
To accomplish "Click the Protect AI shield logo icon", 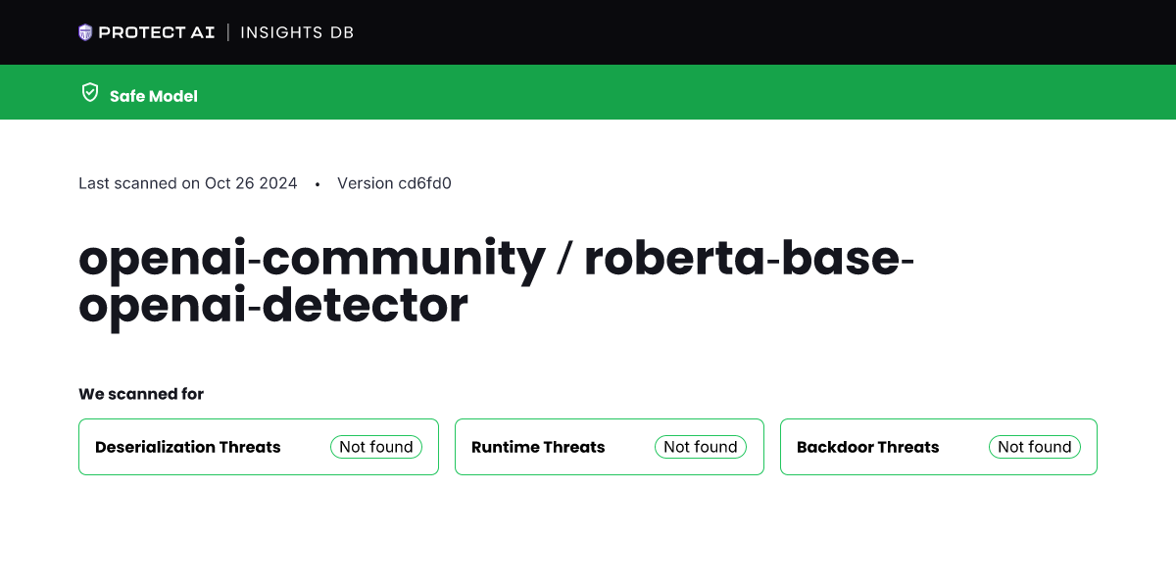I will point(85,32).
